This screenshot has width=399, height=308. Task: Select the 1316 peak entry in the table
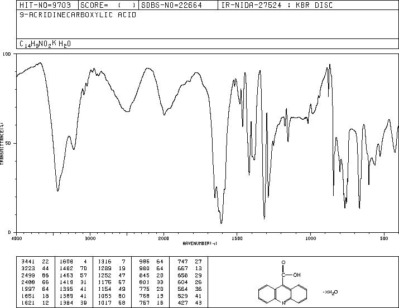tap(112, 262)
